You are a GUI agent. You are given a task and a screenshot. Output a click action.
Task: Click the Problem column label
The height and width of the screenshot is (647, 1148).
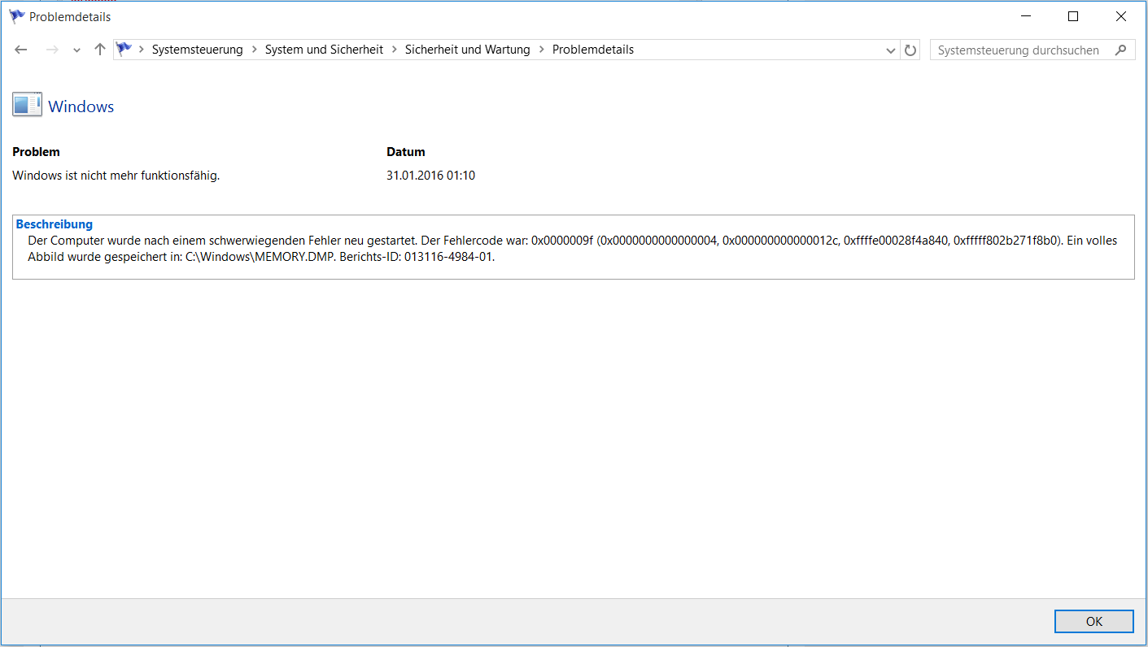pyautogui.click(x=36, y=152)
